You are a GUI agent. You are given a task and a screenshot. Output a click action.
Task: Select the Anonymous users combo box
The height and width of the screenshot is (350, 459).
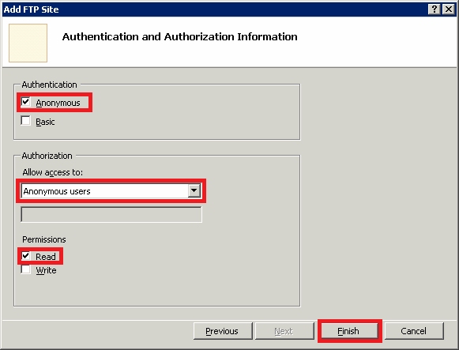111,191
